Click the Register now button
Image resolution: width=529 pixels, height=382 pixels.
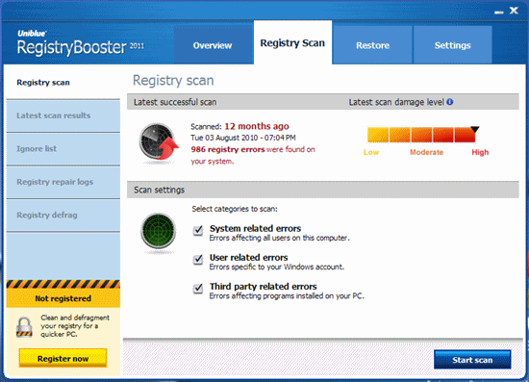(63, 358)
